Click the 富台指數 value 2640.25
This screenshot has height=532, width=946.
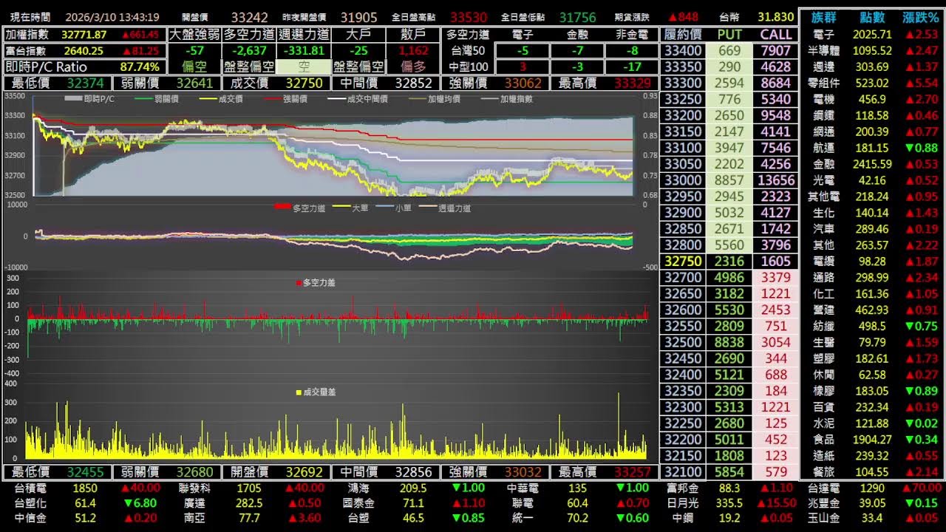pos(84,51)
